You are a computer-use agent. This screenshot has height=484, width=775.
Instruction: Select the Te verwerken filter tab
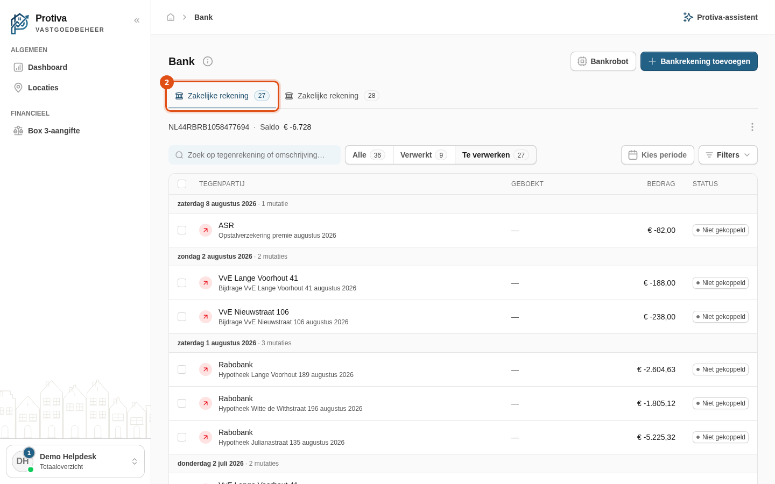pos(495,155)
